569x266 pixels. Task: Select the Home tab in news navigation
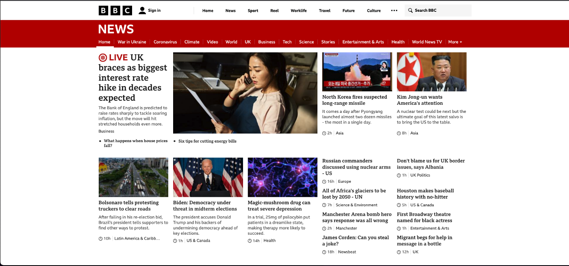coord(104,42)
